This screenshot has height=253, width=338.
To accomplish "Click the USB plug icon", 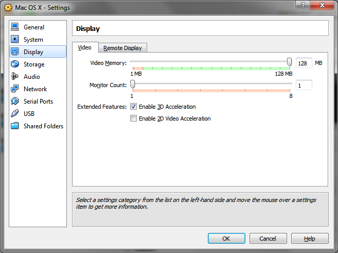I will [14, 113].
